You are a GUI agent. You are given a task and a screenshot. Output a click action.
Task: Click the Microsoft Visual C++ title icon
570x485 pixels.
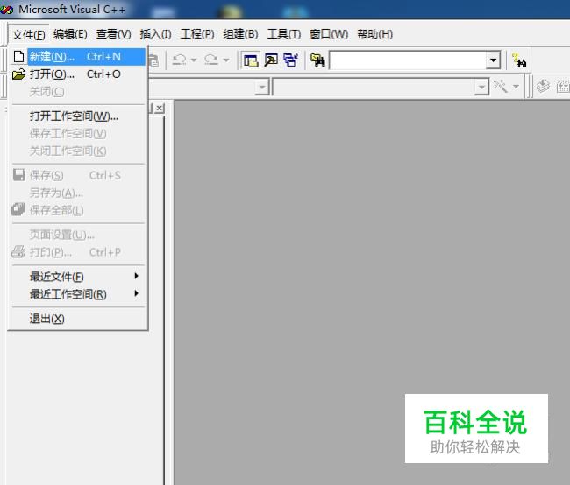(x=7, y=10)
